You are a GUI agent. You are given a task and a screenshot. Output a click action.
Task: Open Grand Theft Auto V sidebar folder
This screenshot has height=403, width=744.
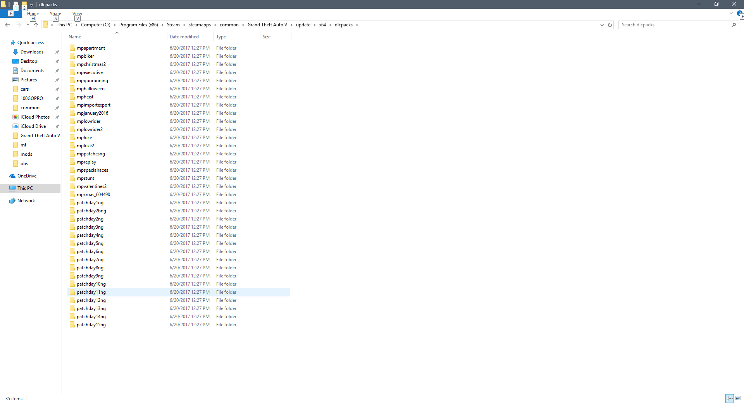click(40, 136)
